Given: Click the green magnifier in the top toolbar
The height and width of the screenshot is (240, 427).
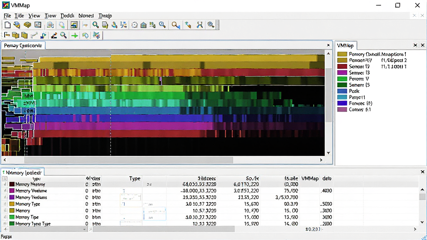Looking at the screenshot, I should [95, 25].
